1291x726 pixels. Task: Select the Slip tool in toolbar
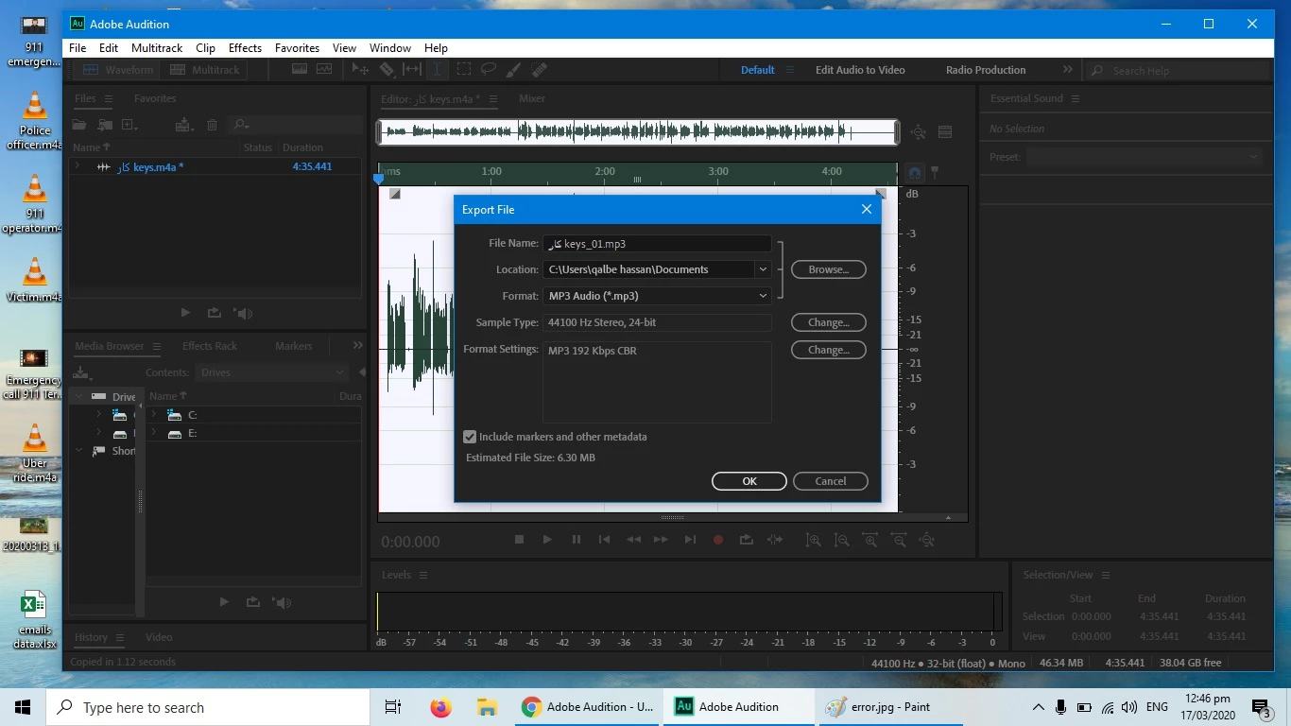(x=412, y=69)
